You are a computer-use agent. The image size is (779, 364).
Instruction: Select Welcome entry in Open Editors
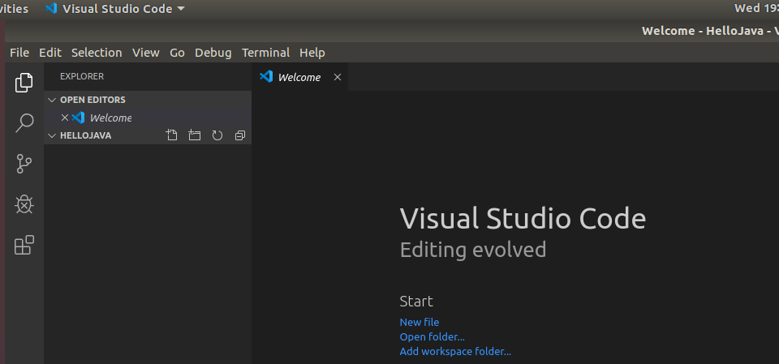coord(148,118)
